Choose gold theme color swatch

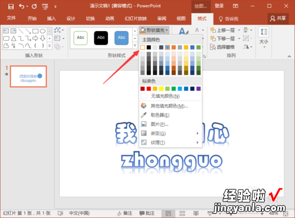point(186,47)
